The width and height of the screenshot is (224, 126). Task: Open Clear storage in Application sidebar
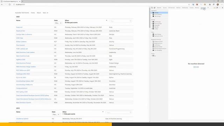[x=157, y=16]
